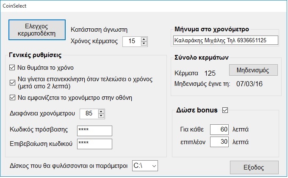This screenshot has height=178, width=288.
Task: Open the drive selection dropdown C:\
Action: coord(145,166)
